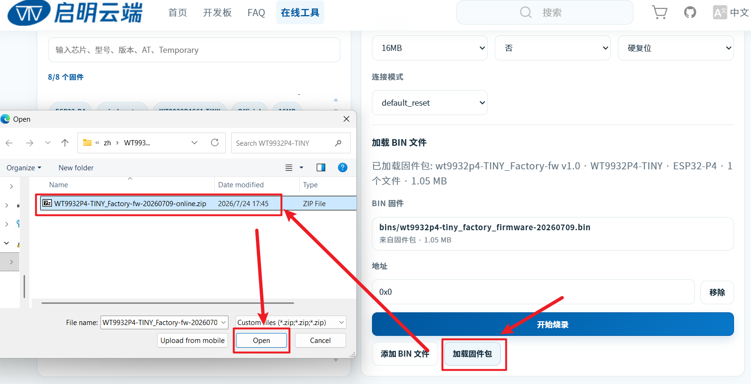Open the GitHub icon link
The width and height of the screenshot is (751, 384).
coord(690,12)
